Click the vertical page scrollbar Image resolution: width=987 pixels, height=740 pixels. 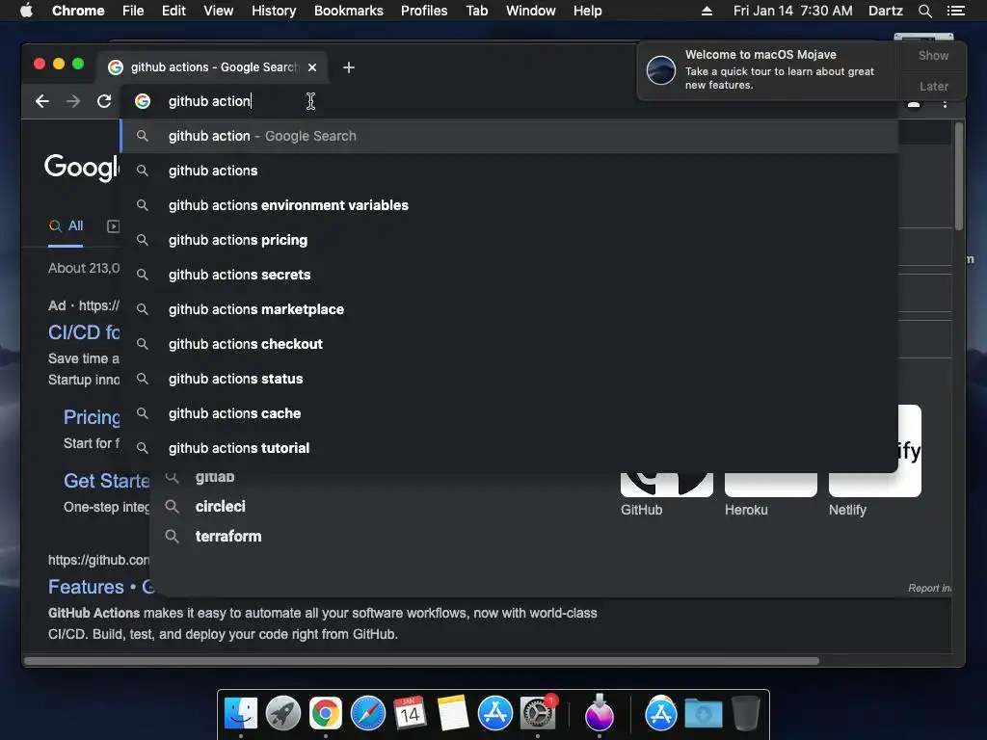[x=959, y=176]
